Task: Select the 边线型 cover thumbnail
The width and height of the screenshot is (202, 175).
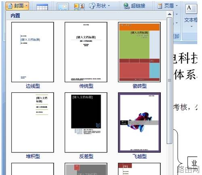Action: [x=33, y=52]
